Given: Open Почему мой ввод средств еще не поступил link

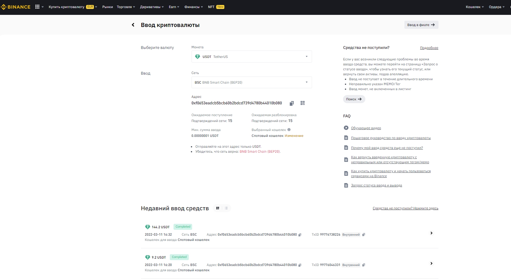Looking at the screenshot, I should coord(387,148).
